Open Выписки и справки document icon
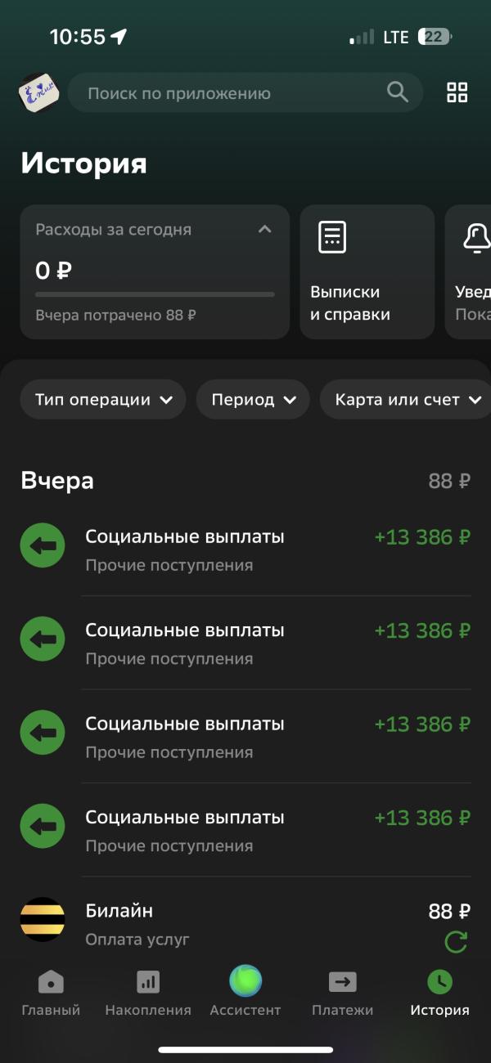This screenshot has width=491, height=1063. 331,237
